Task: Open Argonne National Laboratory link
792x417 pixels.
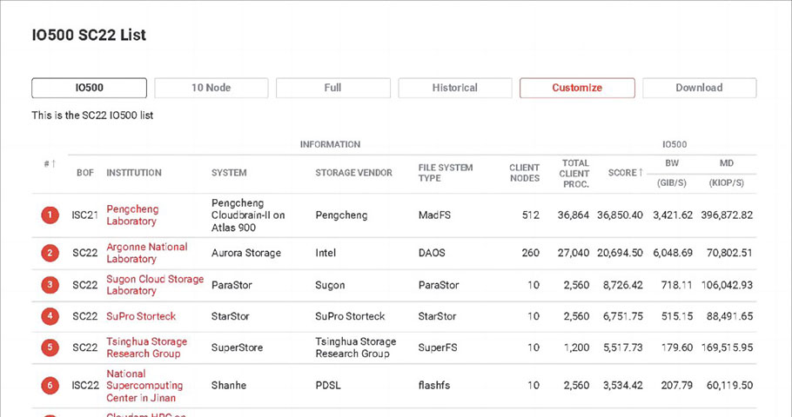Action: click(147, 253)
